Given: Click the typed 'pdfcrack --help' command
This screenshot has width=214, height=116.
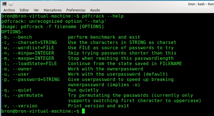Looking at the screenshot, I should [x=103, y=16].
